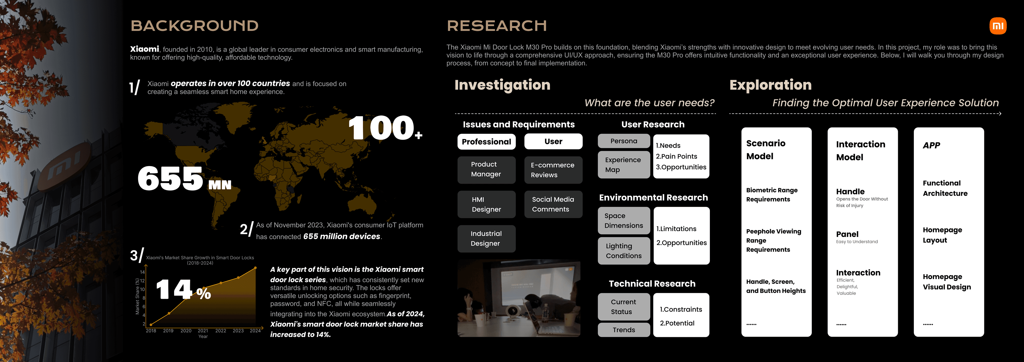Click '2.Pain Points' list entry
The width and height of the screenshot is (1024, 362).
(x=677, y=156)
